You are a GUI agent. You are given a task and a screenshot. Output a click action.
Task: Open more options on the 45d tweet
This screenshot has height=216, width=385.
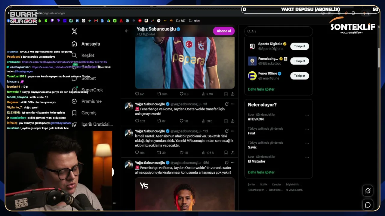(233, 163)
